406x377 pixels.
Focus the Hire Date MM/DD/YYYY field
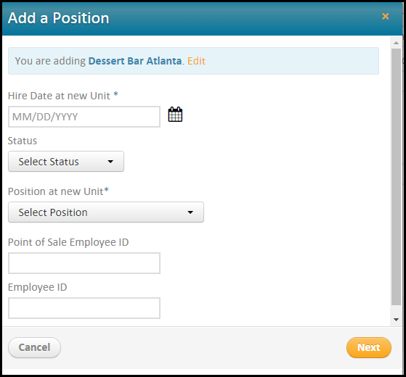[84, 117]
